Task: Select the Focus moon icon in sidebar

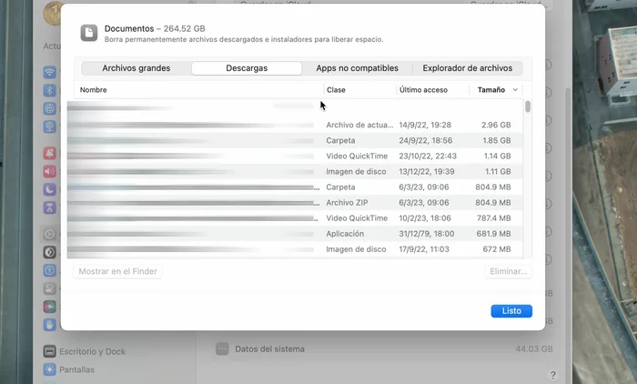Action: (x=49, y=189)
